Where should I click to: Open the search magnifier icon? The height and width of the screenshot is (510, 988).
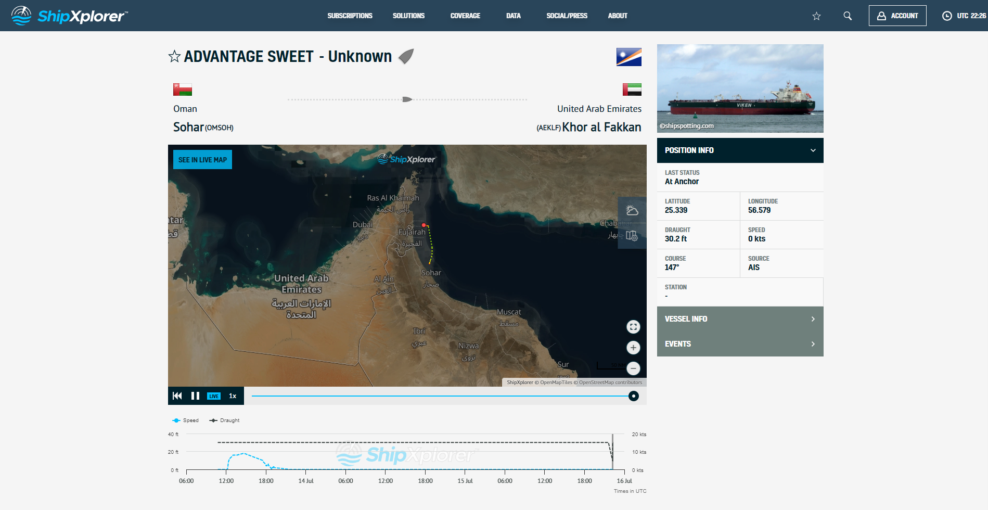[x=848, y=16]
